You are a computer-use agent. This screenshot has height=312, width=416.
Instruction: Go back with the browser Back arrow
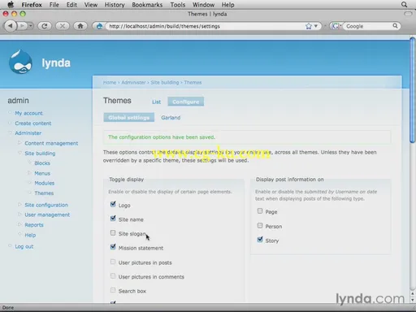coord(11,26)
